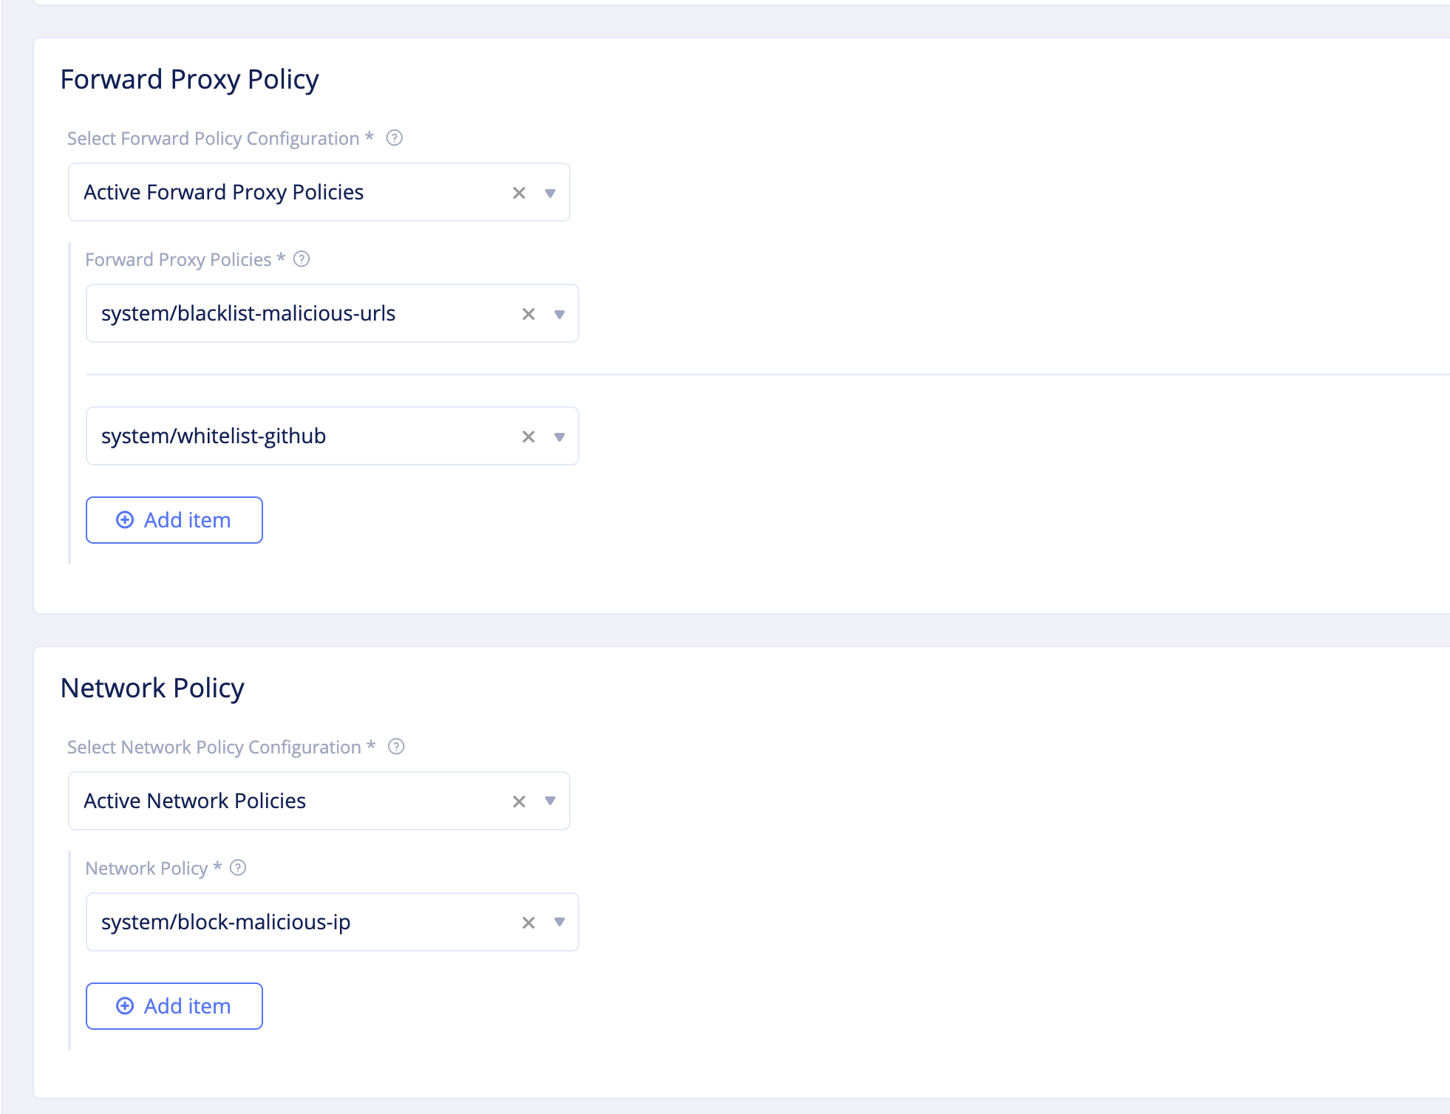Image resolution: width=1450 pixels, height=1114 pixels.
Task: Open dropdown arrow for system/whitelist-github
Action: [x=559, y=437]
